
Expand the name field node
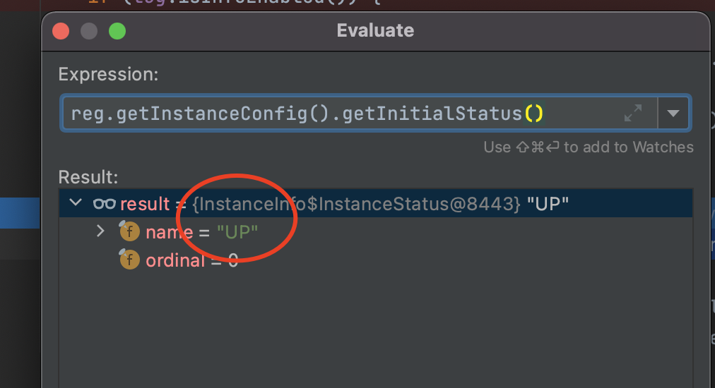point(100,231)
